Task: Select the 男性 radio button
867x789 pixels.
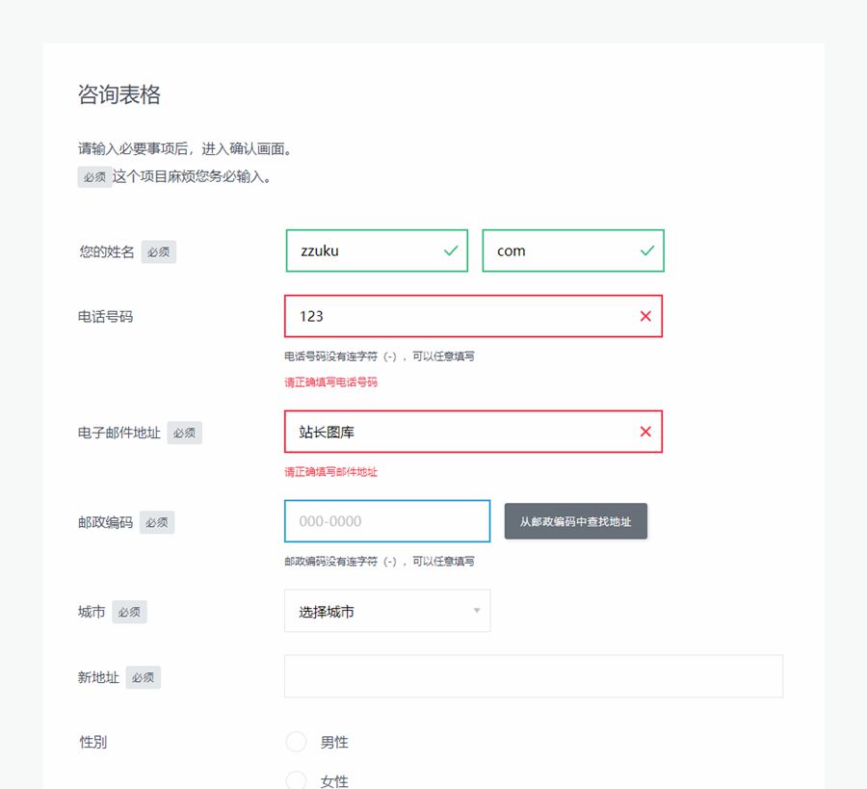Action: click(296, 742)
